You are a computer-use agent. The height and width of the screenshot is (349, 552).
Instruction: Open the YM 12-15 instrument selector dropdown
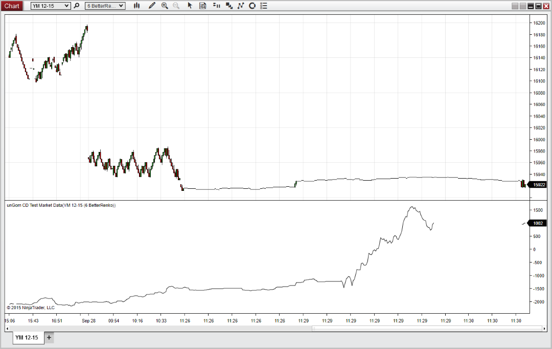[x=51, y=6]
